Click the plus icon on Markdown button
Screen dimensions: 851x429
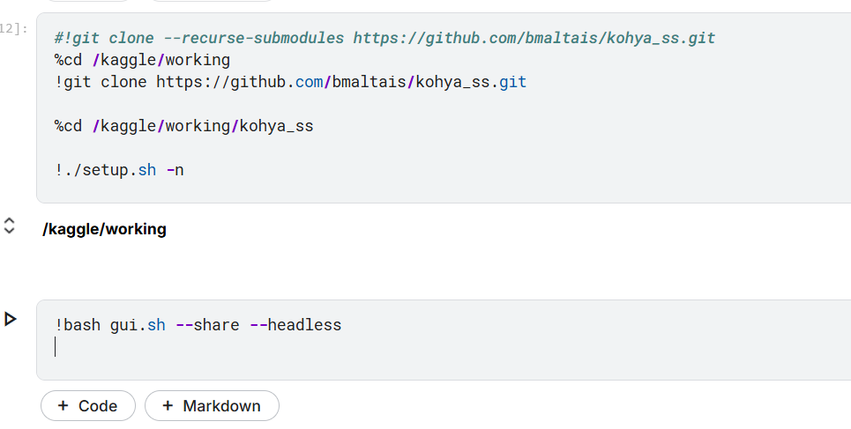167,406
